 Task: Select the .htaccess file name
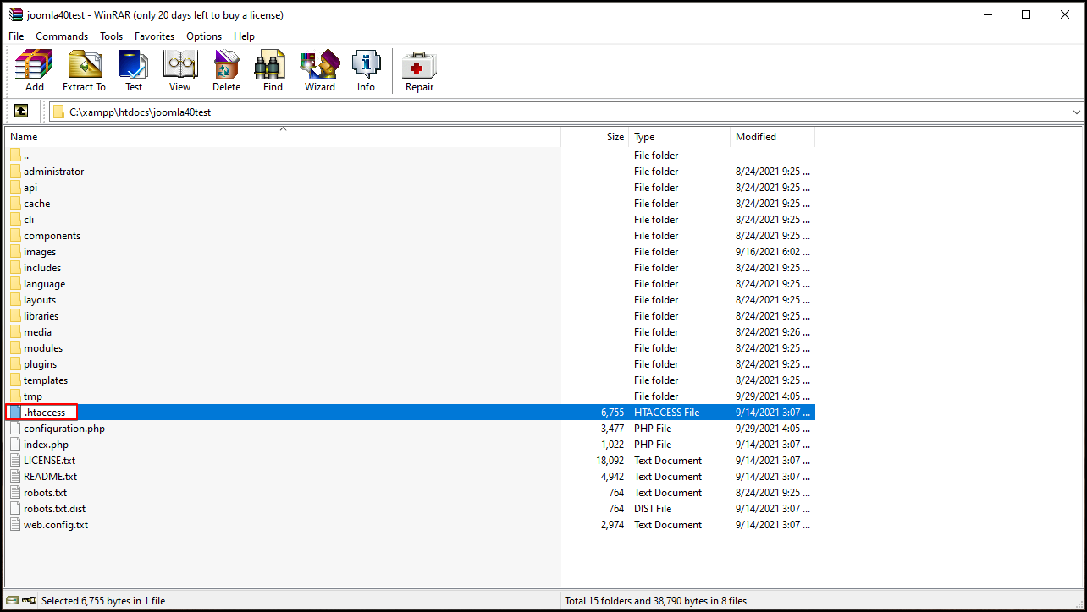coord(45,413)
